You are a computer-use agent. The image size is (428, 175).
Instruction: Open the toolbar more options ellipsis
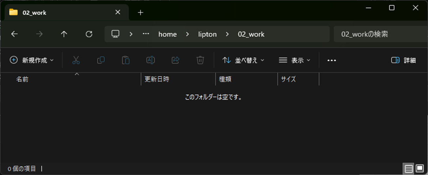click(332, 60)
